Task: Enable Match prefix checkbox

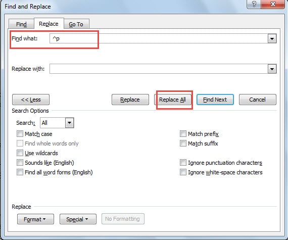Action: tap(183, 134)
